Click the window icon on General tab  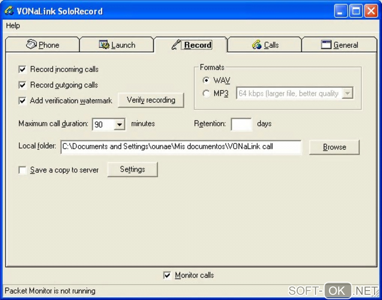pyautogui.click(x=326, y=45)
